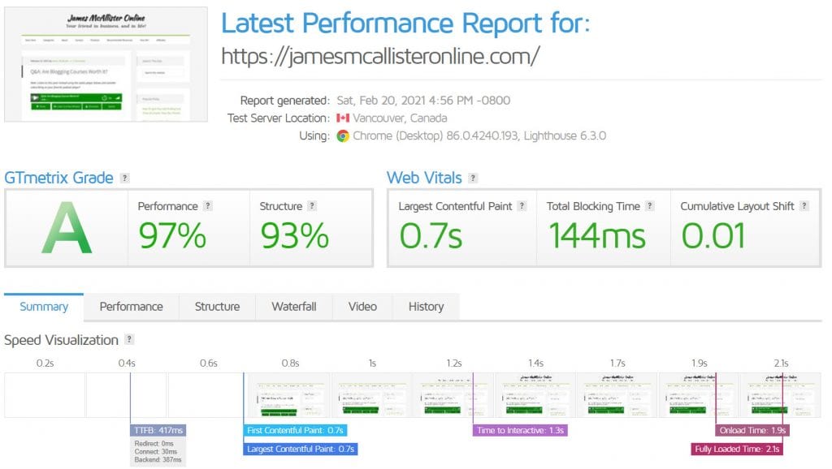Click the Onload Time 1.9s marker
Viewport: 832px width, 469px height.
(752, 430)
